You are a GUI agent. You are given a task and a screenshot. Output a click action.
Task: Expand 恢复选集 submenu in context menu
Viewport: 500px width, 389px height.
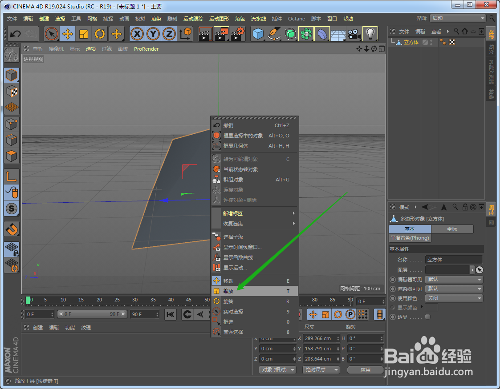click(255, 224)
